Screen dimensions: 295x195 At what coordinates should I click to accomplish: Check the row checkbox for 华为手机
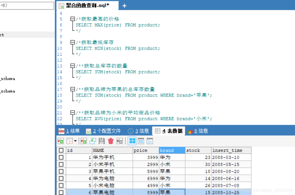(61, 157)
